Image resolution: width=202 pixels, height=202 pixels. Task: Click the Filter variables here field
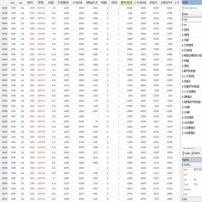193,8
